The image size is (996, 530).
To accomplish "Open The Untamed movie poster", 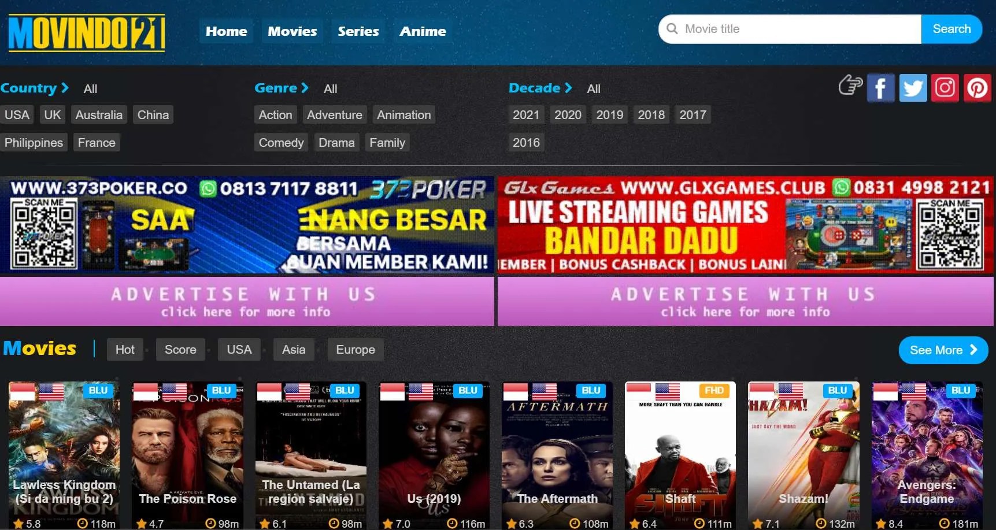I will [311, 455].
